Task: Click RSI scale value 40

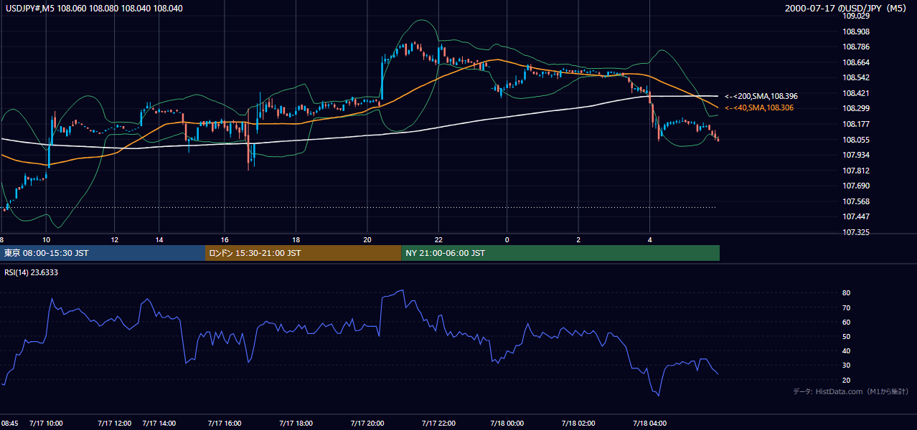Action: click(846, 350)
